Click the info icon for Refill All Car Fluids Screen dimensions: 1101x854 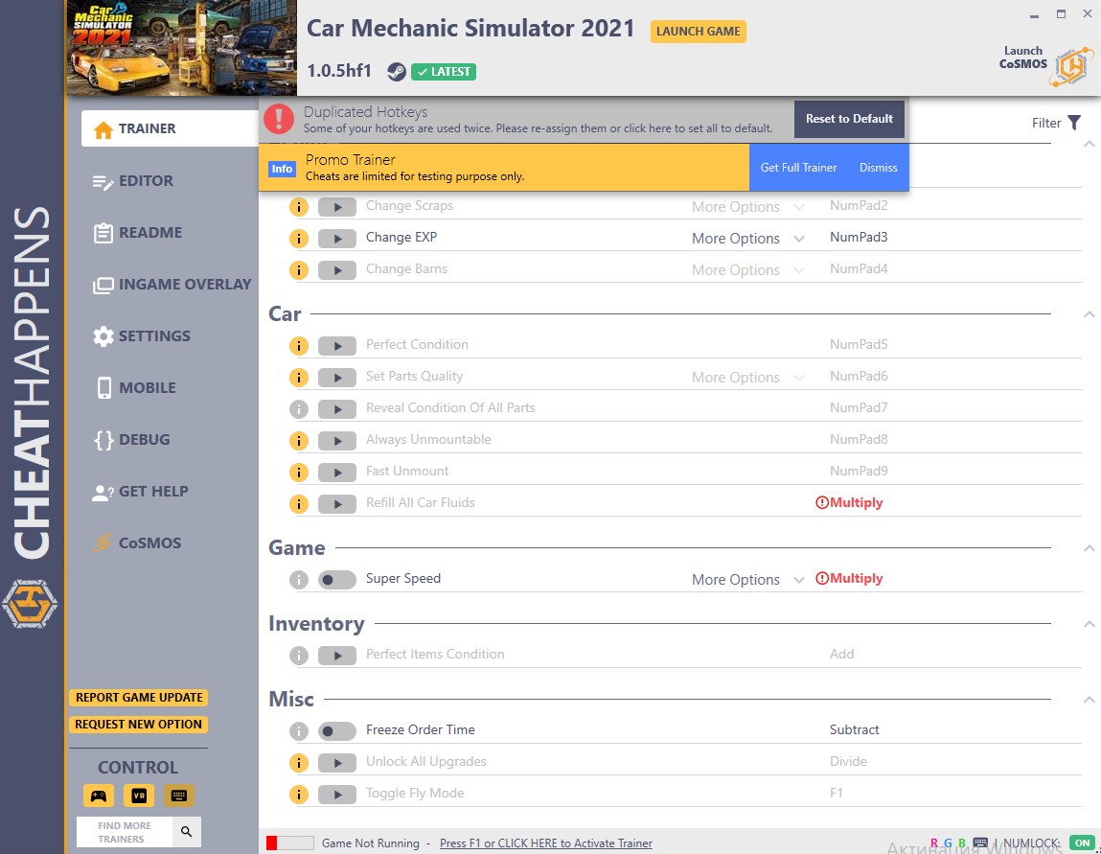point(298,503)
